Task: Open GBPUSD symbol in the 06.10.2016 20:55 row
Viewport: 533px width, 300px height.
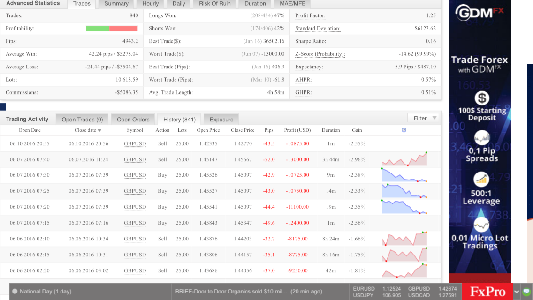Action: (135, 144)
